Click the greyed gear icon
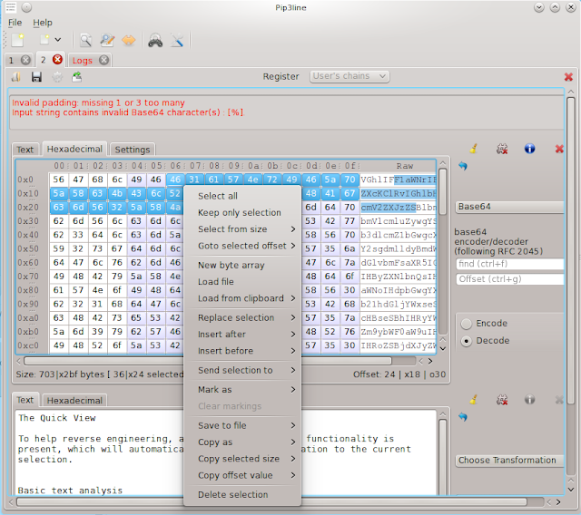 [57, 77]
